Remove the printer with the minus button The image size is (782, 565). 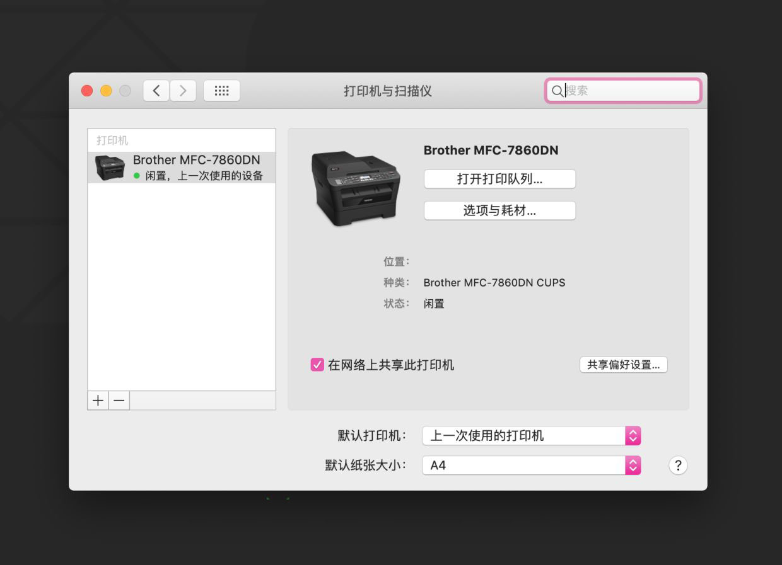click(119, 400)
